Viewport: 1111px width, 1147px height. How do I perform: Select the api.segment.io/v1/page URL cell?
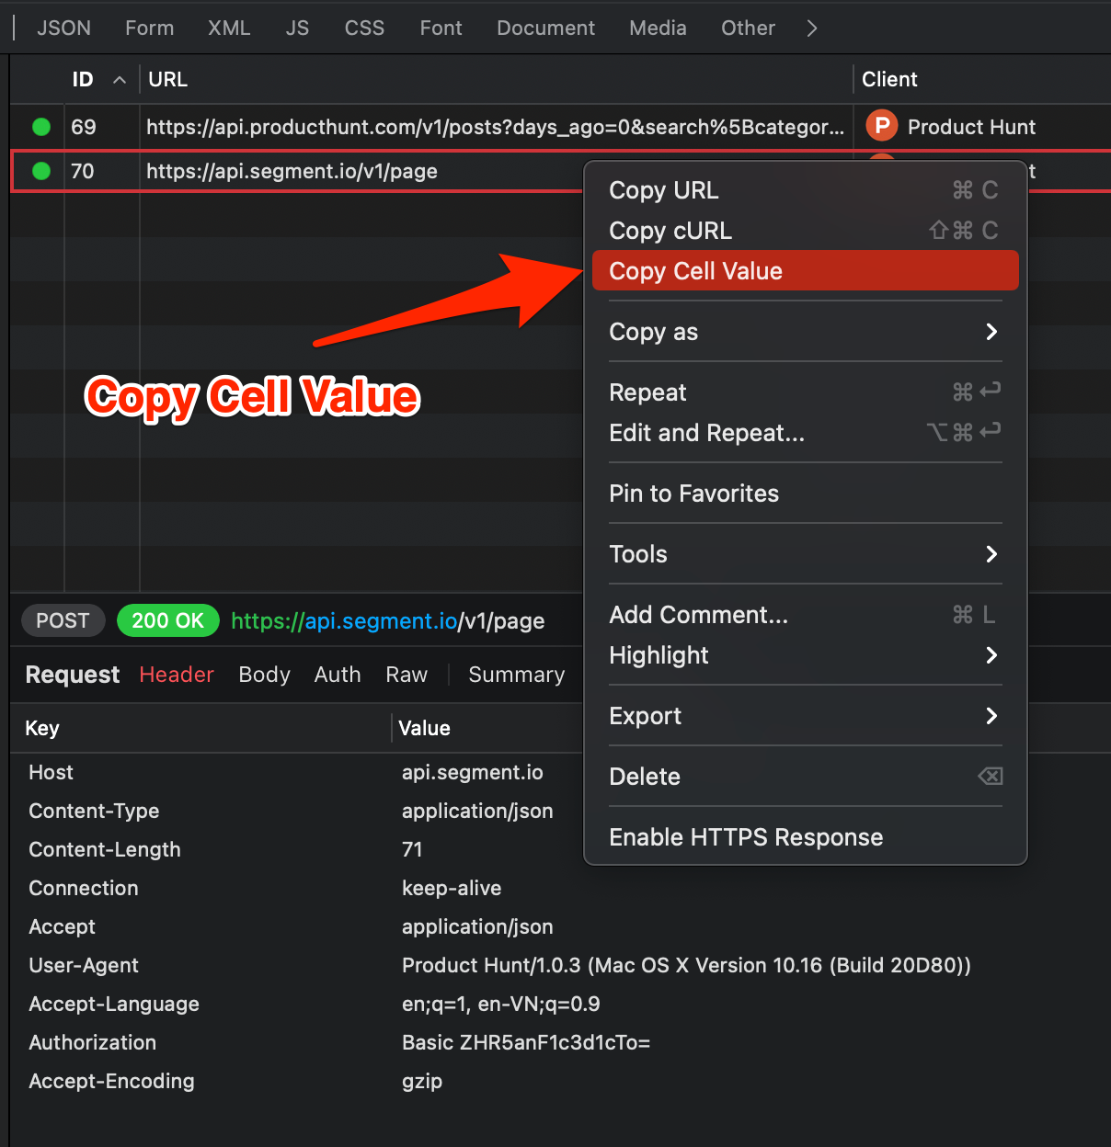point(292,171)
